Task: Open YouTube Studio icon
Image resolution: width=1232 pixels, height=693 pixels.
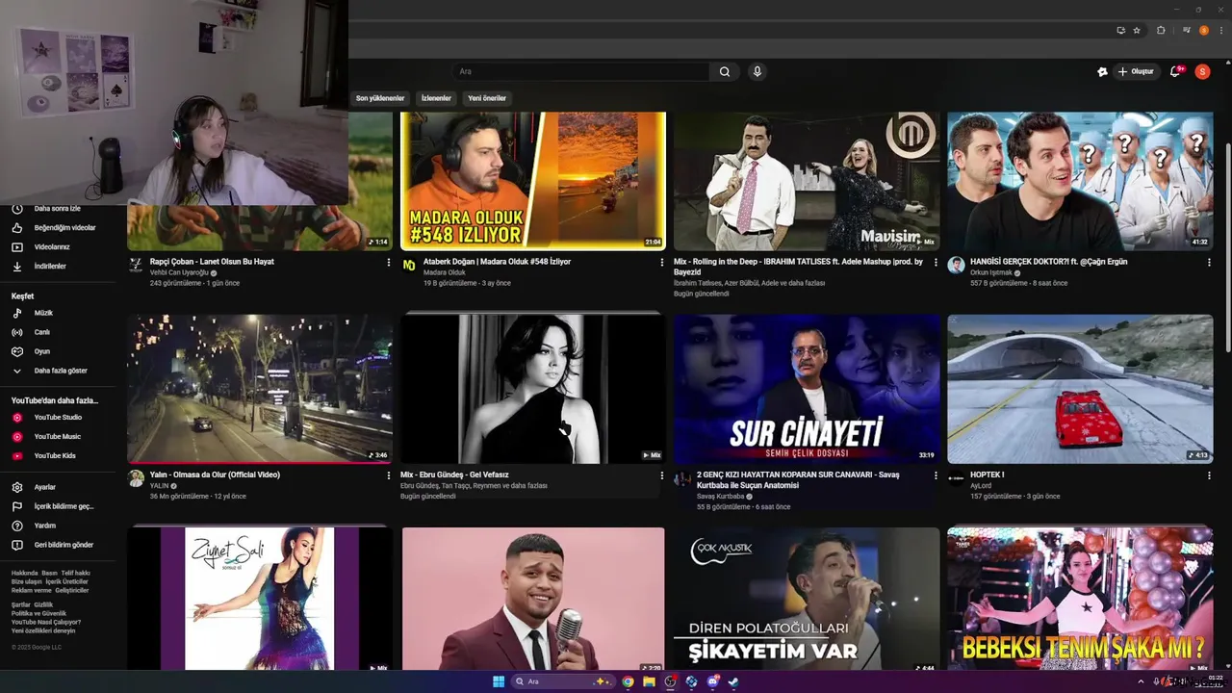Action: pyautogui.click(x=16, y=418)
